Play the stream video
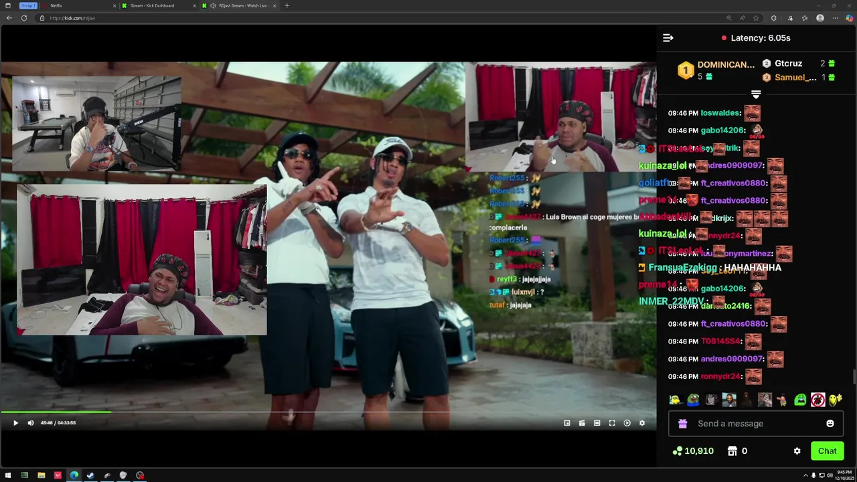 tap(15, 422)
